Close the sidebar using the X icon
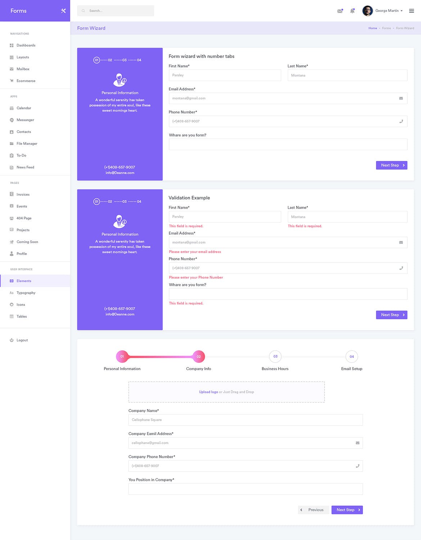This screenshot has width=421, height=540. pyautogui.click(x=63, y=10)
